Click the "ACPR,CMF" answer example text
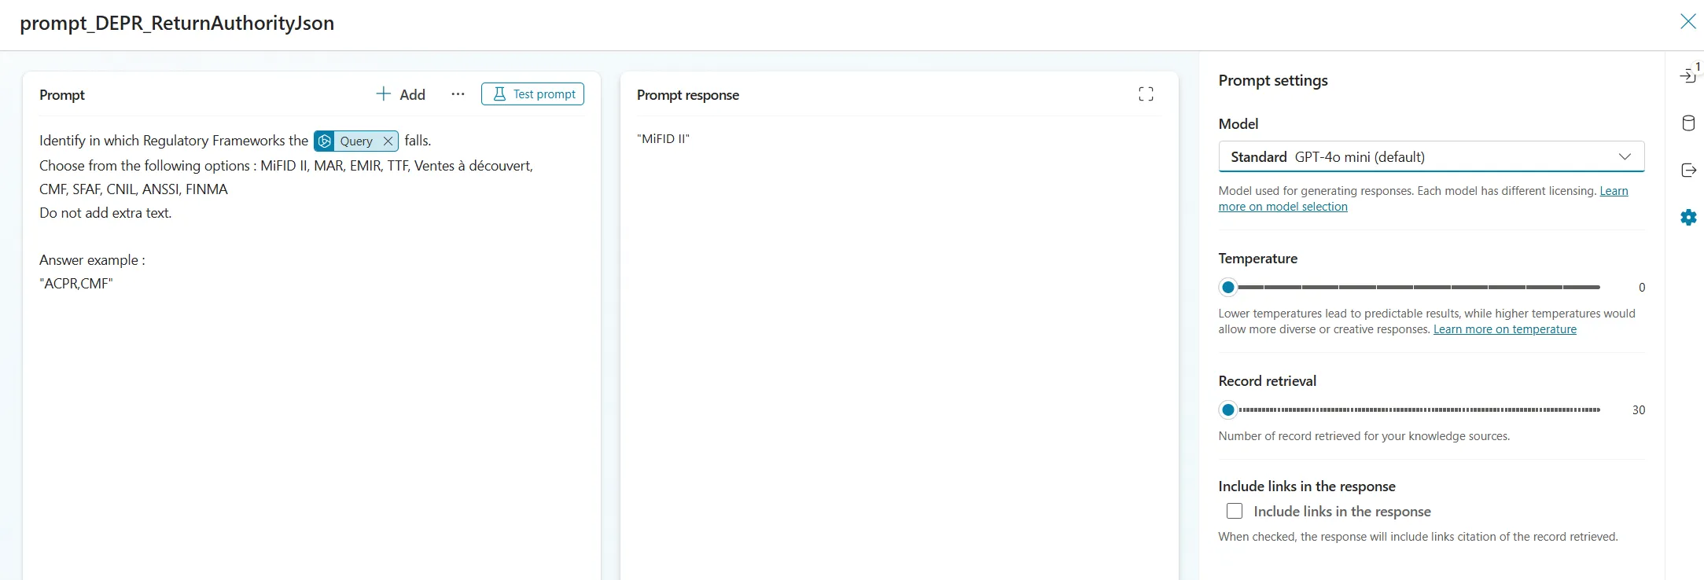This screenshot has height=580, width=1704. coord(76,284)
